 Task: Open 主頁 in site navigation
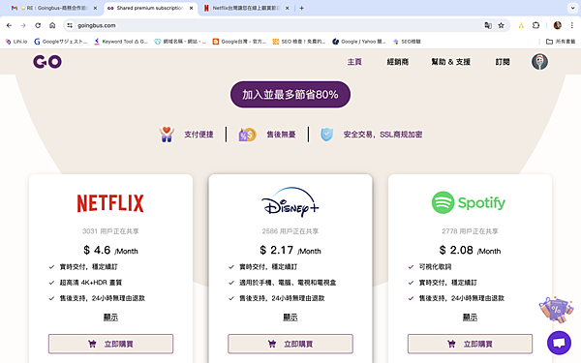pos(354,62)
